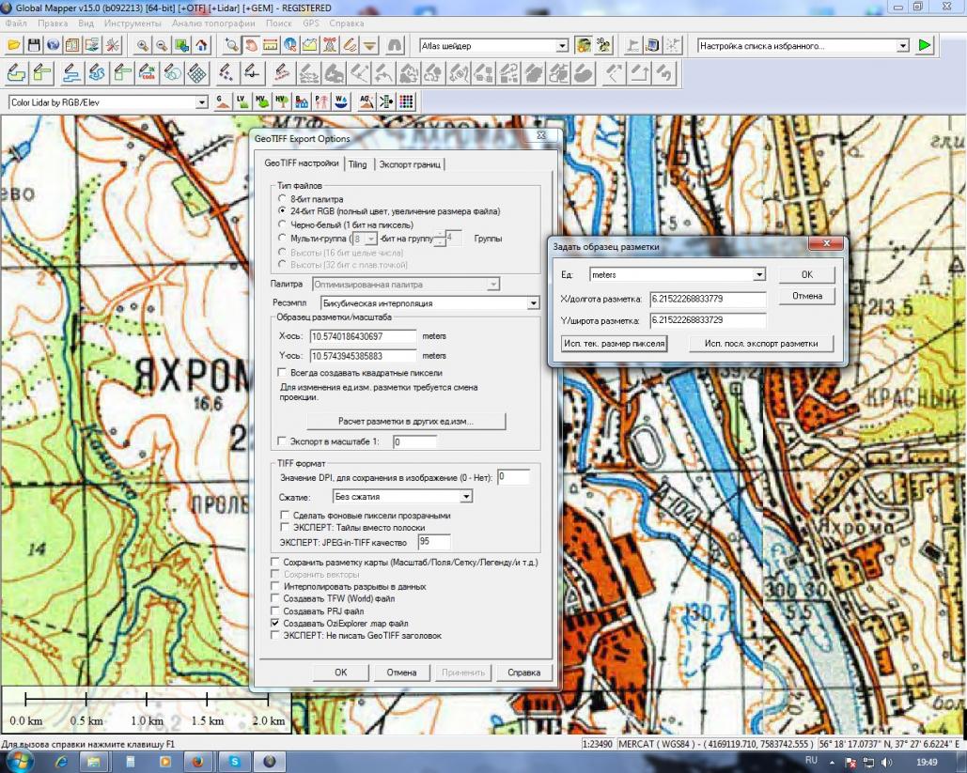Click OK in the sample spacing dialog
The width and height of the screenshot is (967, 773).
click(806, 275)
